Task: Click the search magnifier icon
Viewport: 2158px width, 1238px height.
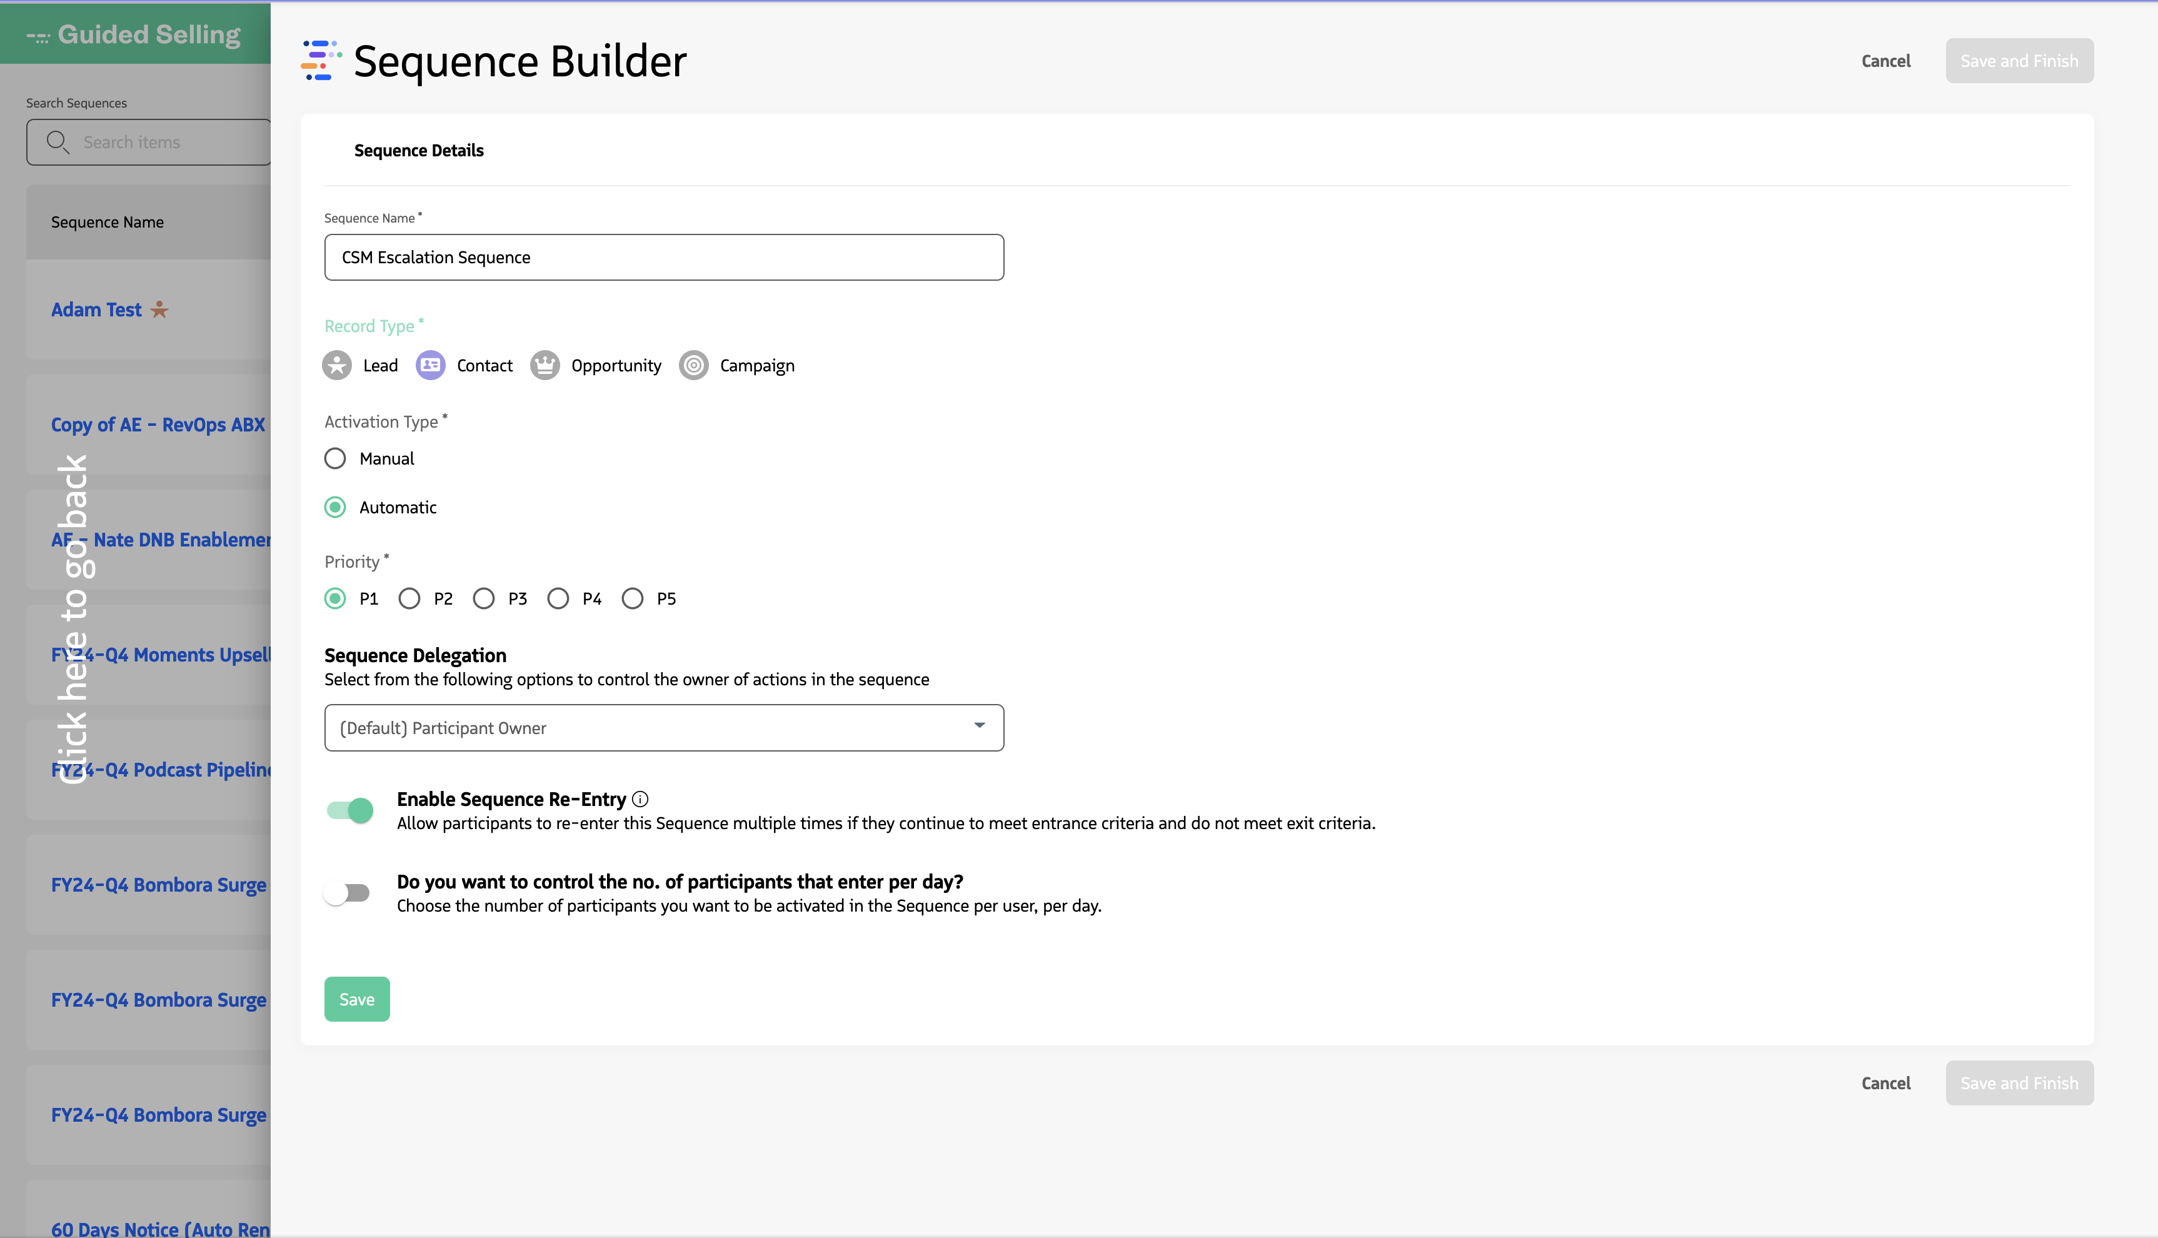Action: [57, 142]
